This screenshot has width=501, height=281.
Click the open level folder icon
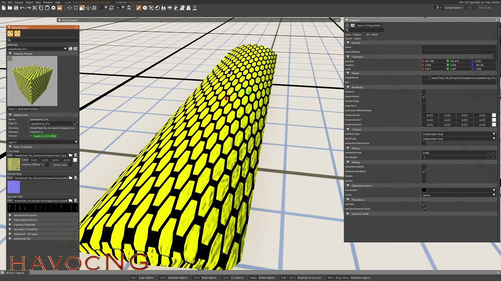(x=10, y=8)
